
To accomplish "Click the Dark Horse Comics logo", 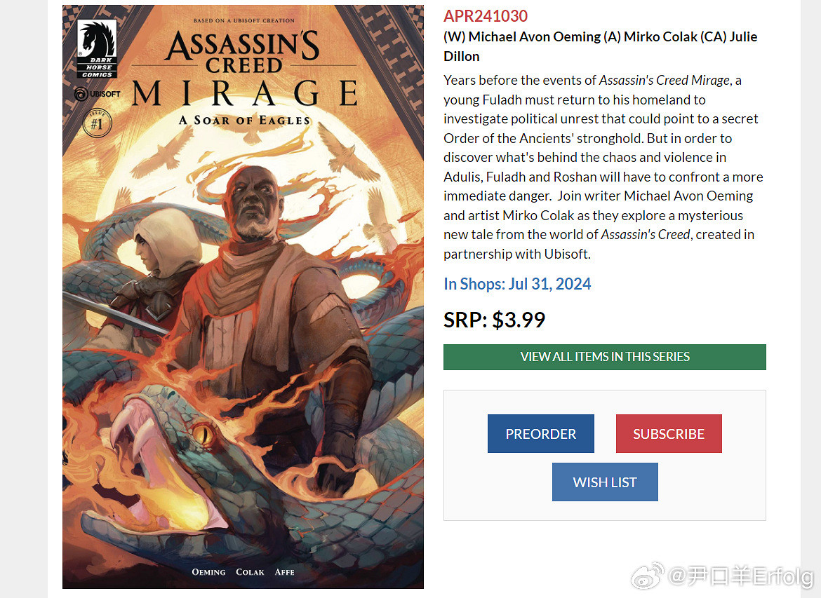I will pos(97,48).
